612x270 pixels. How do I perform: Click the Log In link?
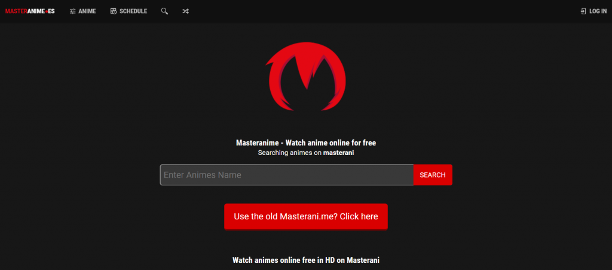click(x=593, y=11)
